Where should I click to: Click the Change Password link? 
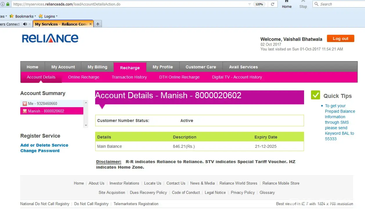click(x=40, y=151)
